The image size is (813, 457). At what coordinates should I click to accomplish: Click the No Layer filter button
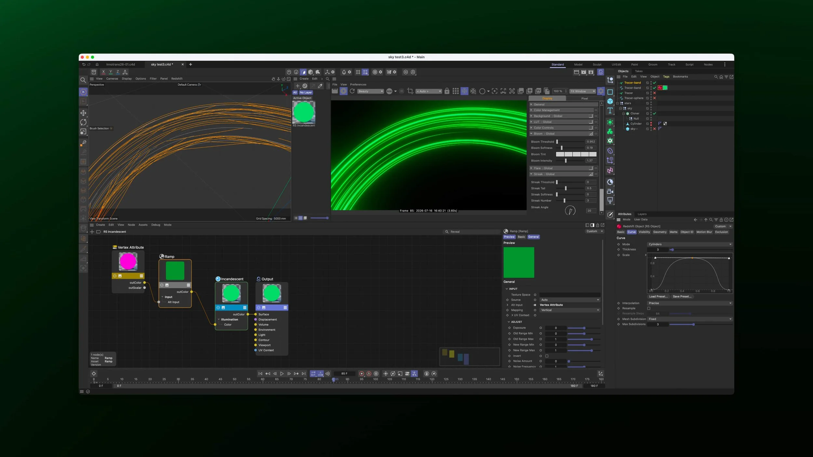(306, 93)
